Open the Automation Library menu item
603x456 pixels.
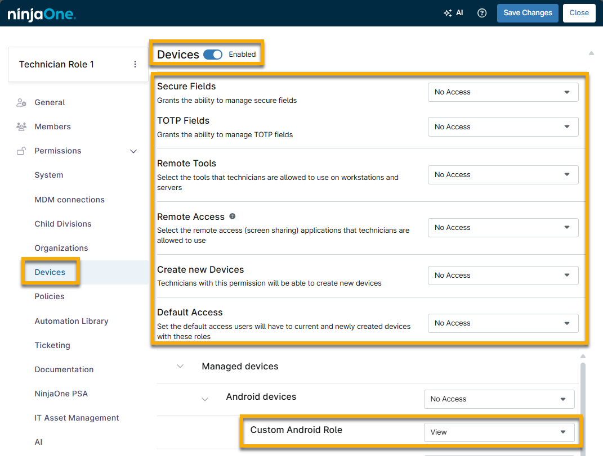[72, 321]
